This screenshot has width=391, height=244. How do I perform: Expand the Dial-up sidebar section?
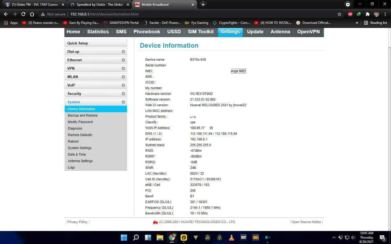[x=96, y=52]
